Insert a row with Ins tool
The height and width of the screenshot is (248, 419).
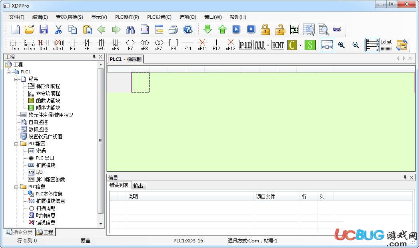(15, 45)
